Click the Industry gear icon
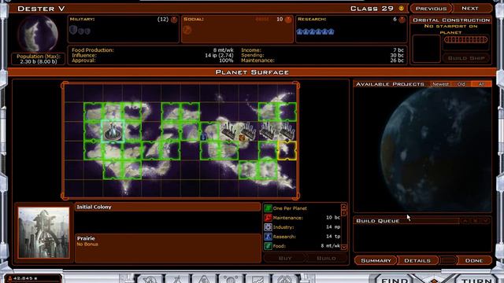This screenshot has height=283, width=504. pos(268,227)
